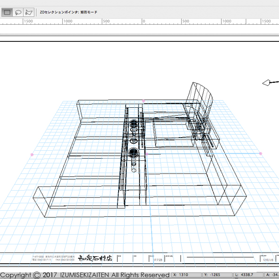This screenshot has width=279, height=279.
Task: Select the rectangular marquee selection mode
Action: [x=7, y=12]
